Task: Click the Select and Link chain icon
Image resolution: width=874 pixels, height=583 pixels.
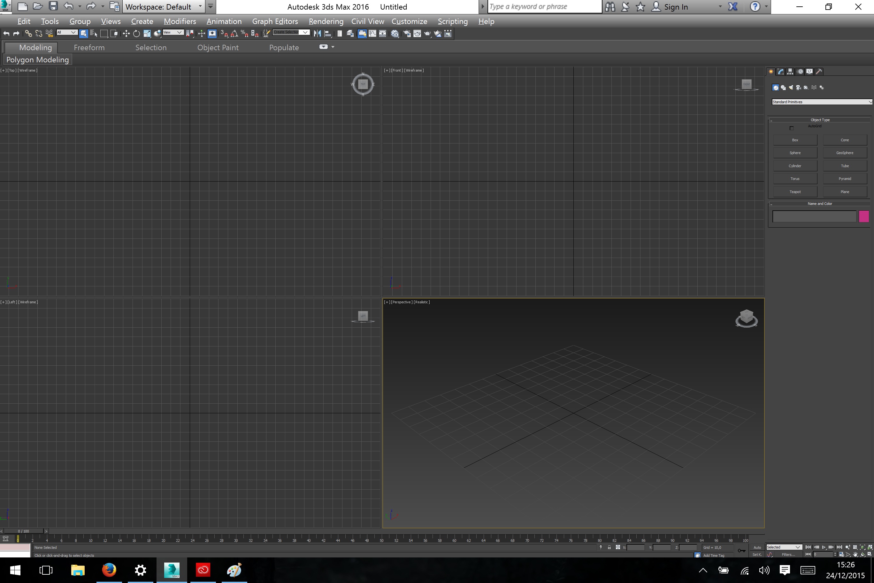Action: [28, 34]
